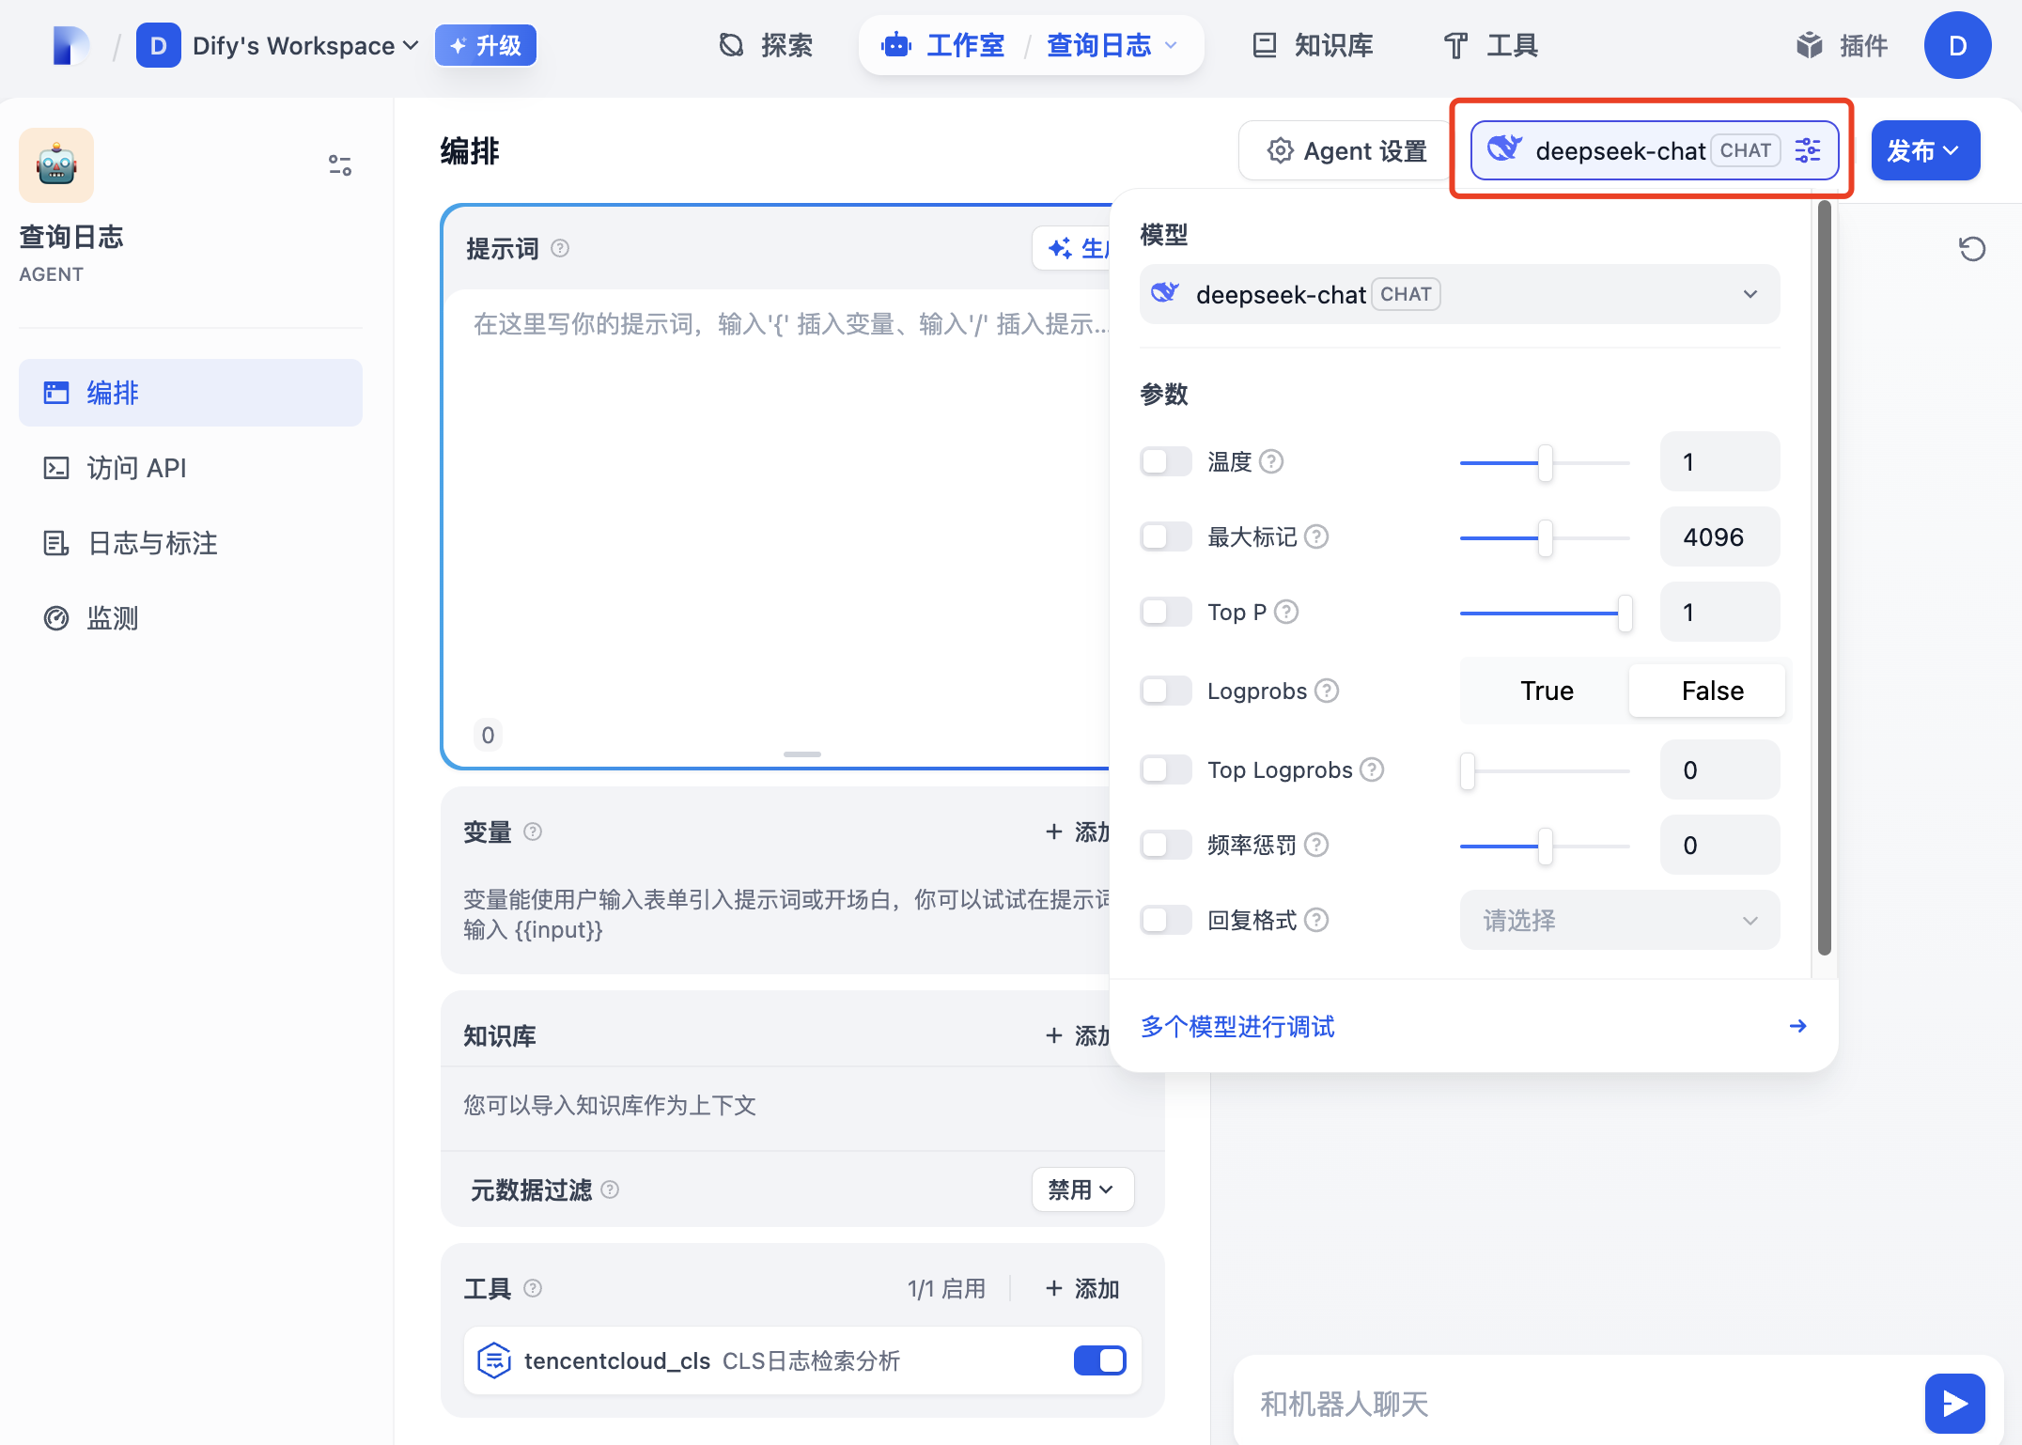Image resolution: width=2022 pixels, height=1445 pixels.
Task: Disable the tencentcloud_cls tool switch
Action: point(1099,1360)
